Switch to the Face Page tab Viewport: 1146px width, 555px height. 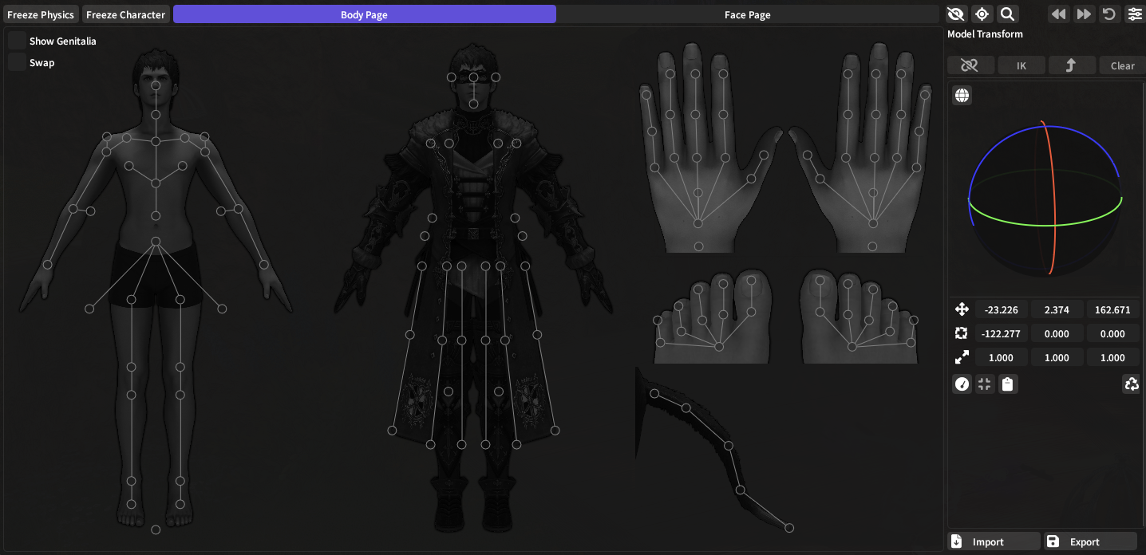(x=748, y=14)
